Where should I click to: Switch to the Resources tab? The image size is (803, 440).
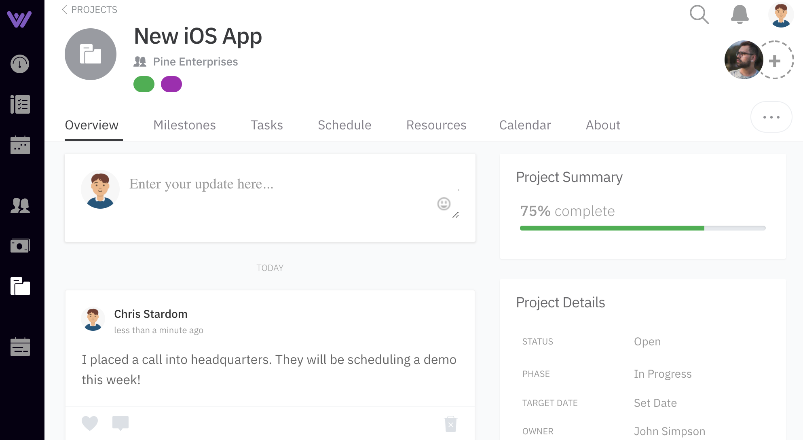tap(436, 125)
